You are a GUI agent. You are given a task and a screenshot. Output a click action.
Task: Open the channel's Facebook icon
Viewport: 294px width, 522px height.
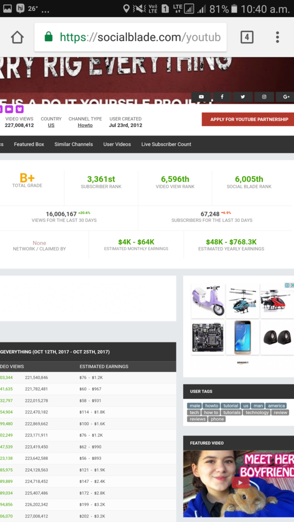(222, 97)
